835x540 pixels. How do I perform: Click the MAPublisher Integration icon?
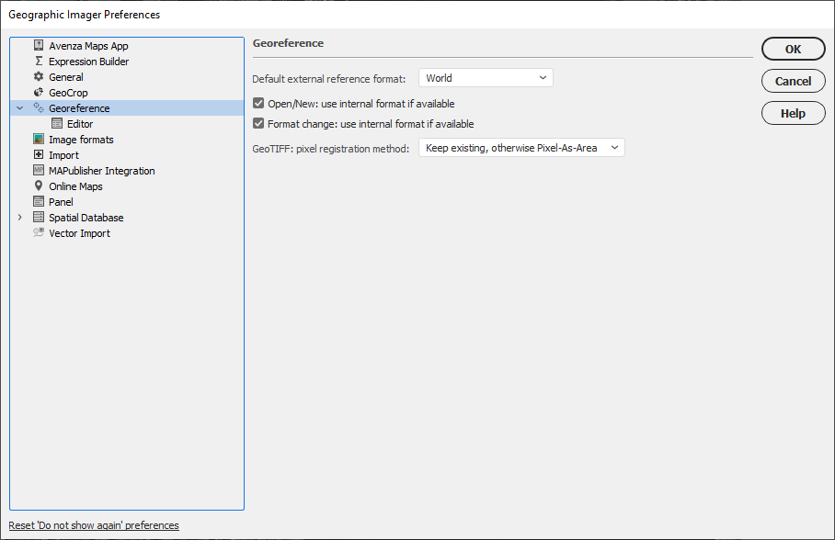[x=39, y=170]
